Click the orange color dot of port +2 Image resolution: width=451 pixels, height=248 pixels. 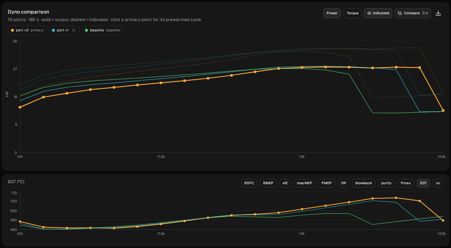[13, 30]
